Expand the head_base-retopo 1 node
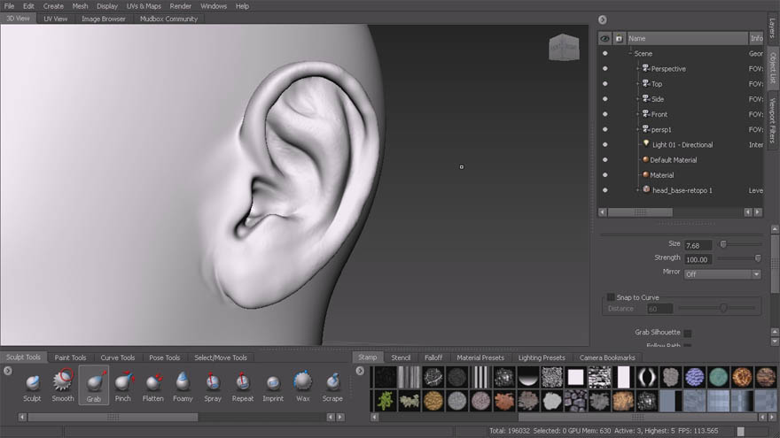 [637, 189]
